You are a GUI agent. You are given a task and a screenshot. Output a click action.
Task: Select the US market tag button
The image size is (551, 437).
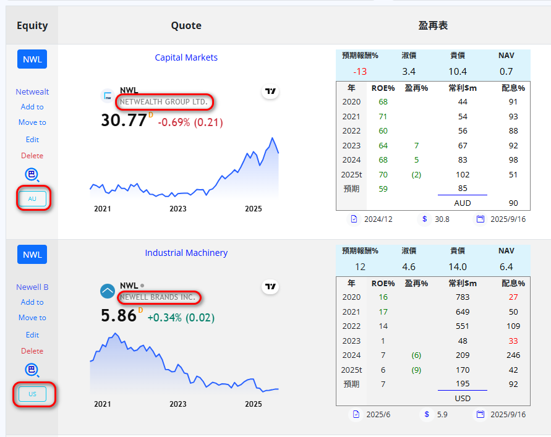click(x=32, y=394)
